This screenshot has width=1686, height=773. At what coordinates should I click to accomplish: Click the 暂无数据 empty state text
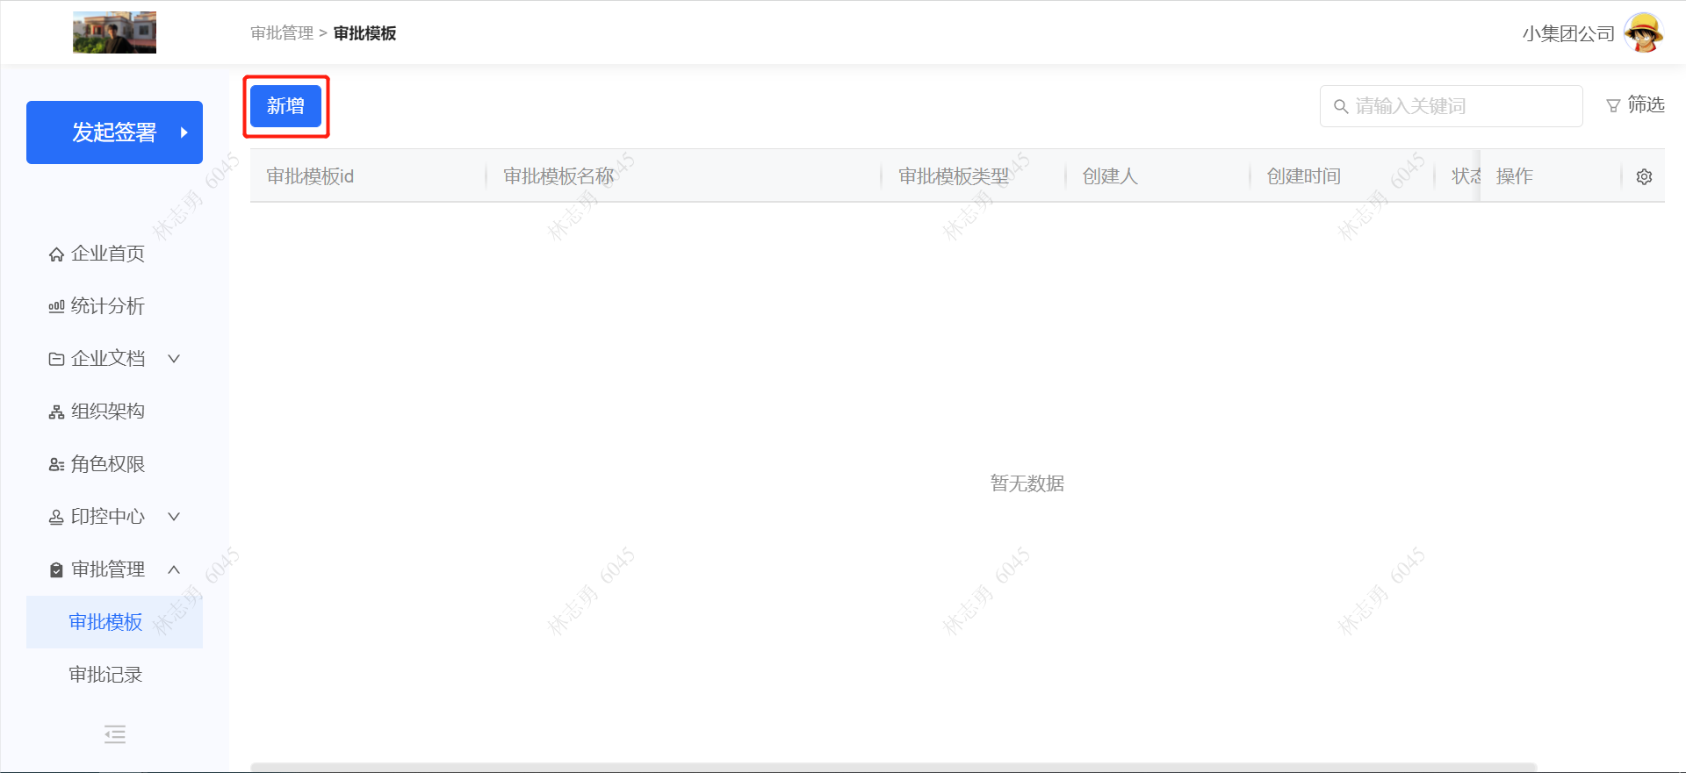(x=1027, y=483)
